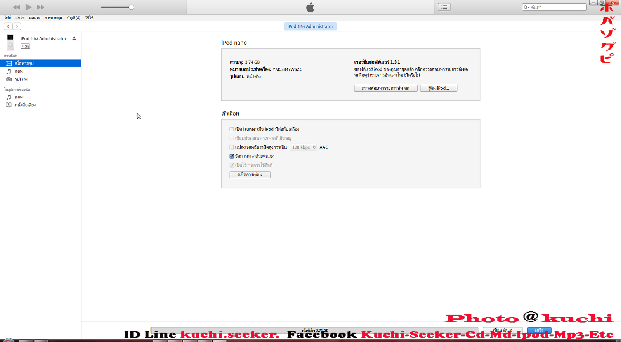This screenshot has height=342, width=621.
Task: Skip ahead with the fast-forward button
Action: [x=41, y=7]
